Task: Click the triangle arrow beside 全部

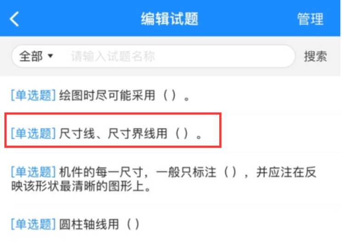Action: click(50, 56)
